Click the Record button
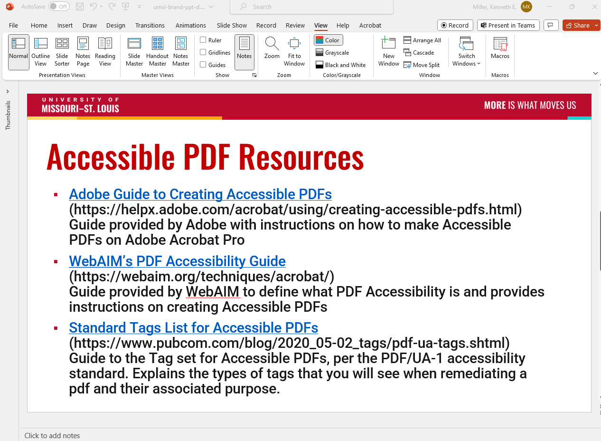601x441 pixels. (x=455, y=25)
